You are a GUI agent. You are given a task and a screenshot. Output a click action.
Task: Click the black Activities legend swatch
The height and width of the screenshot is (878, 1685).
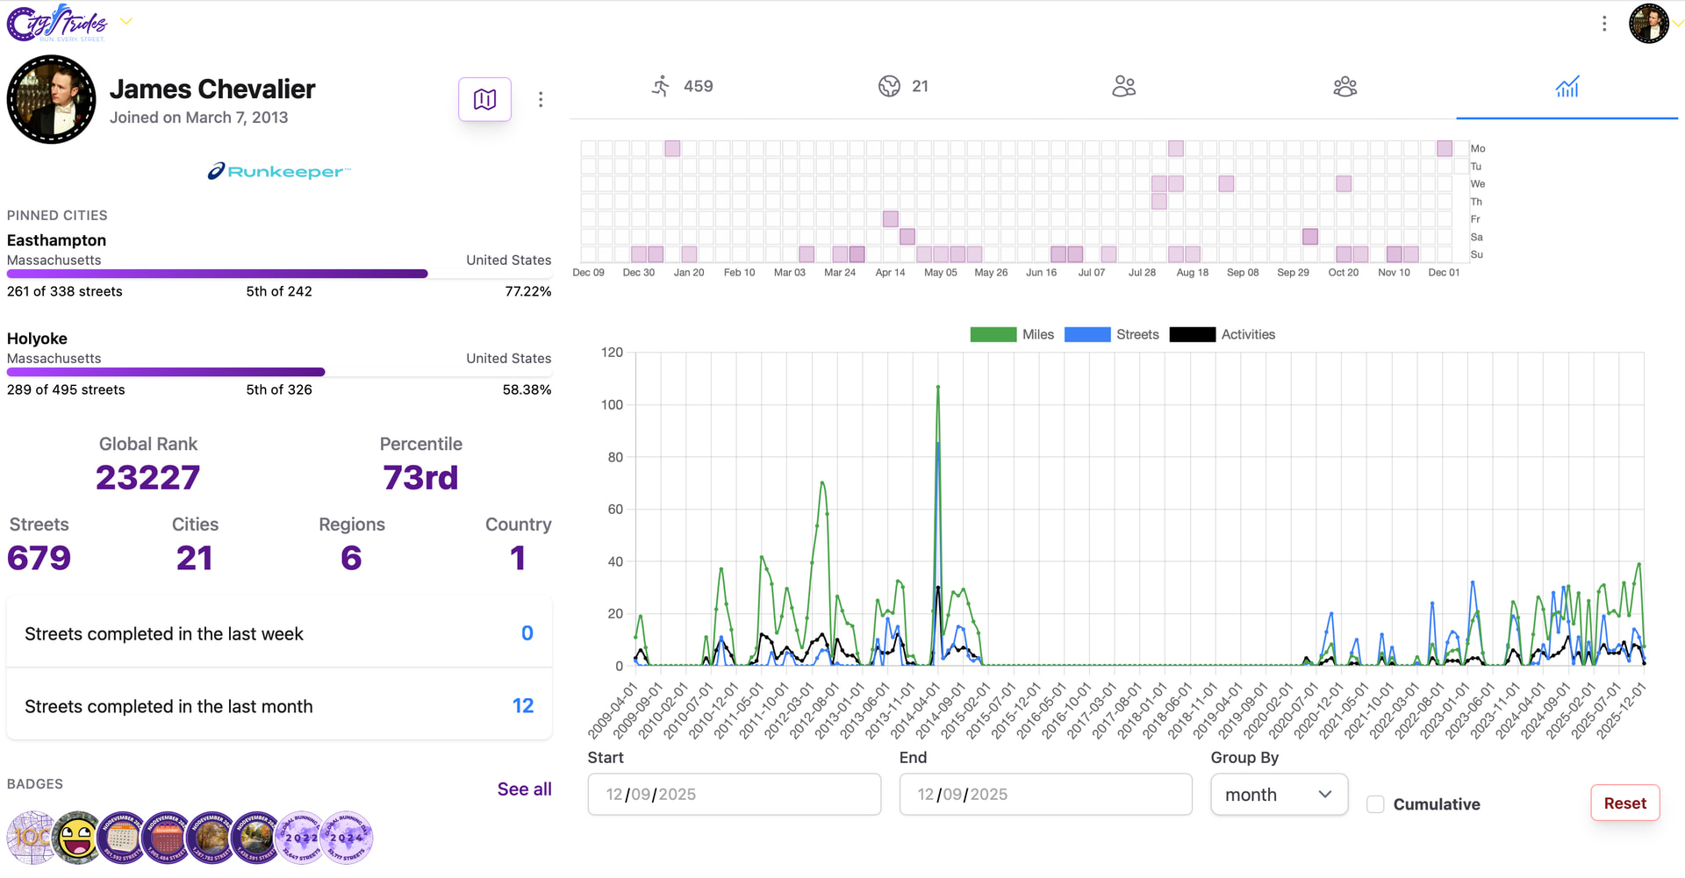pos(1192,334)
